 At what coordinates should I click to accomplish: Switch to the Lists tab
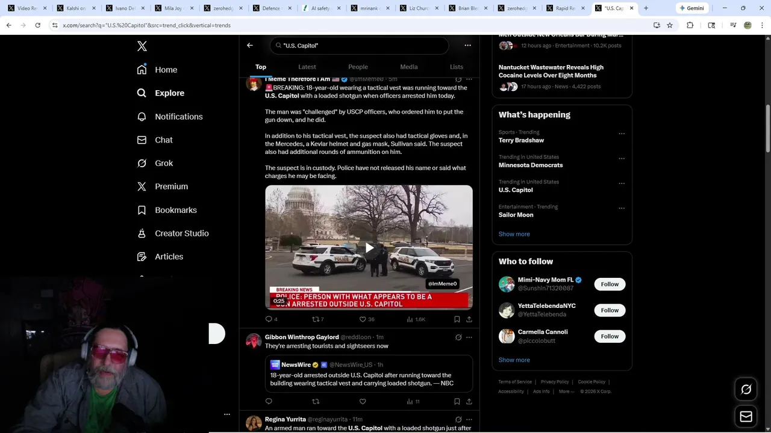(457, 67)
